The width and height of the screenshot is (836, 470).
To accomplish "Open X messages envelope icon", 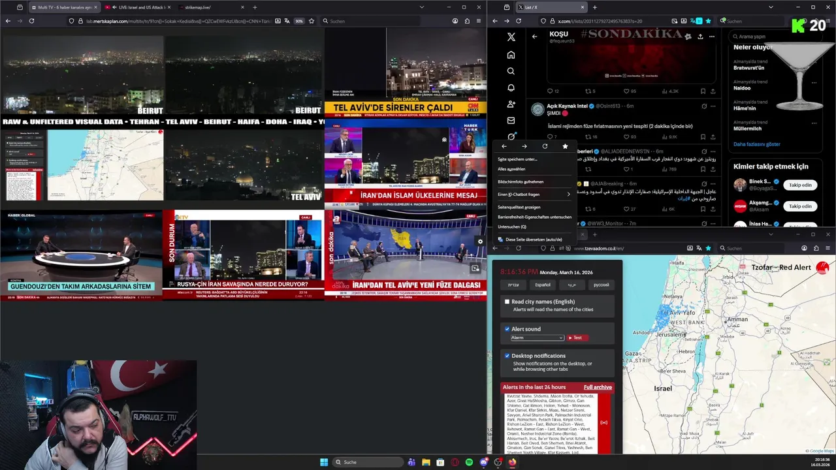I will pos(511,120).
